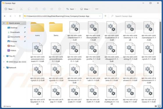Select api-ms-win-core-sysinfo-l1-1-0.dll file
Viewport: 163px width, 109px height.
pos(56,74)
